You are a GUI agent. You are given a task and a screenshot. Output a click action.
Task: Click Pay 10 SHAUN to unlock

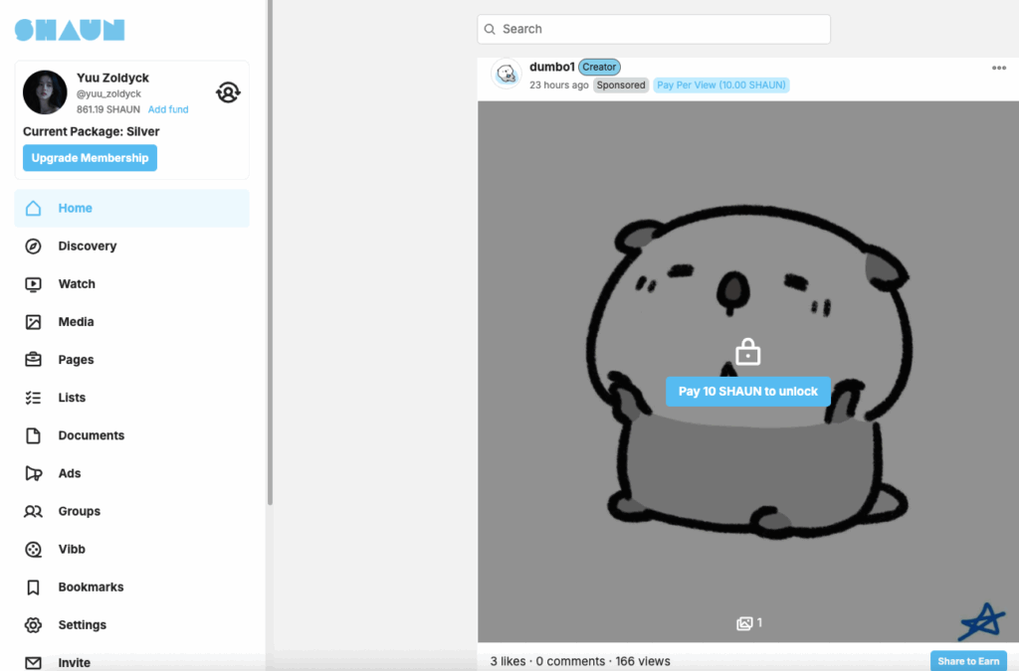coord(748,392)
